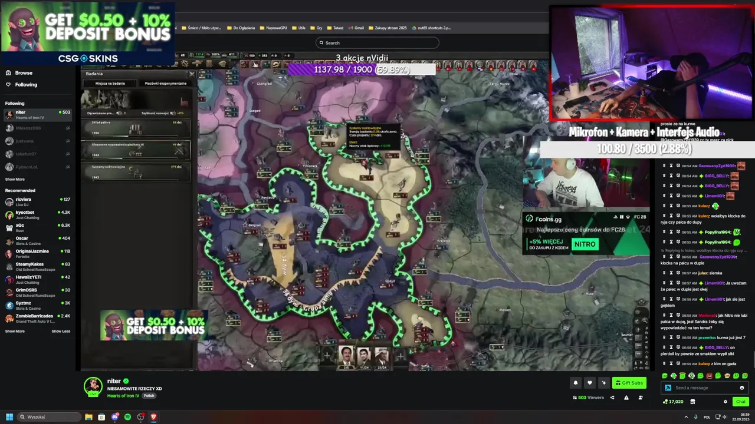Click the Polish language tag
Screen dimensions: 755x424
coord(149,396)
